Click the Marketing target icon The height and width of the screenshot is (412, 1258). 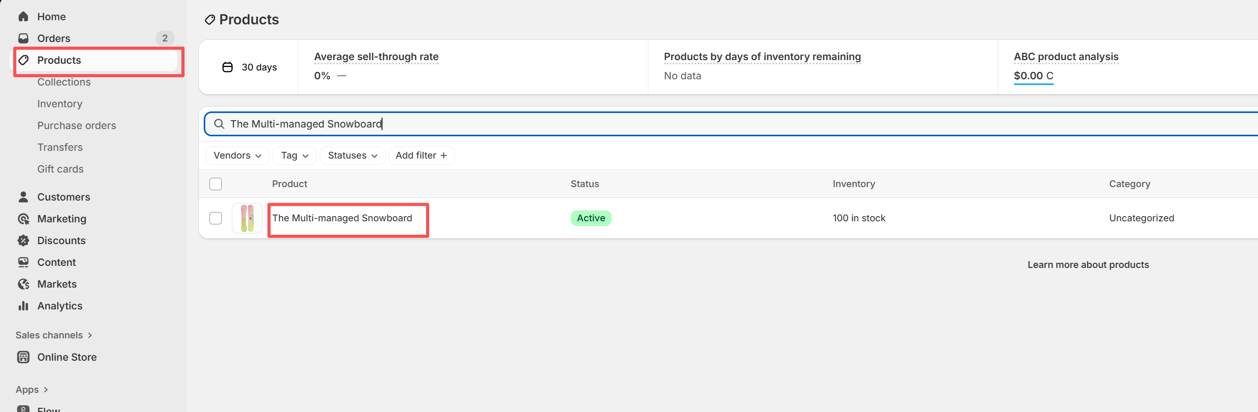[23, 219]
